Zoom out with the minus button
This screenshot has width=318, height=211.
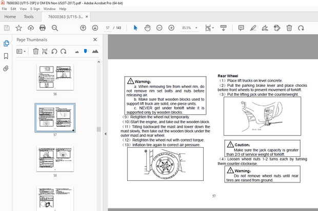pos(160,28)
